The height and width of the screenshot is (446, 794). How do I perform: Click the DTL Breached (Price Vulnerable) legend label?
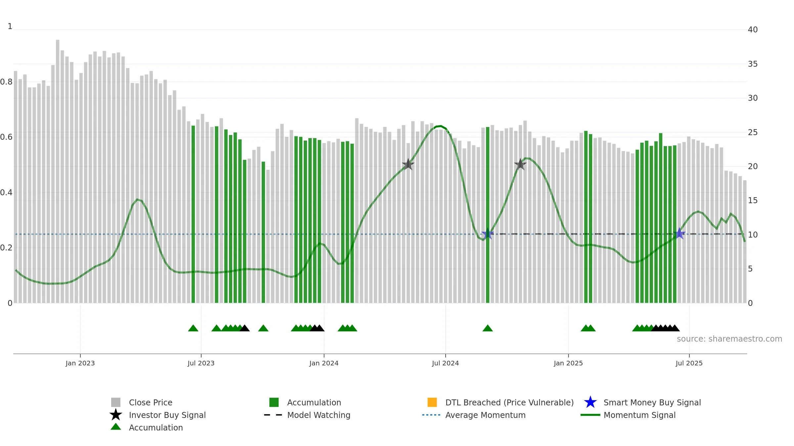coord(509,403)
